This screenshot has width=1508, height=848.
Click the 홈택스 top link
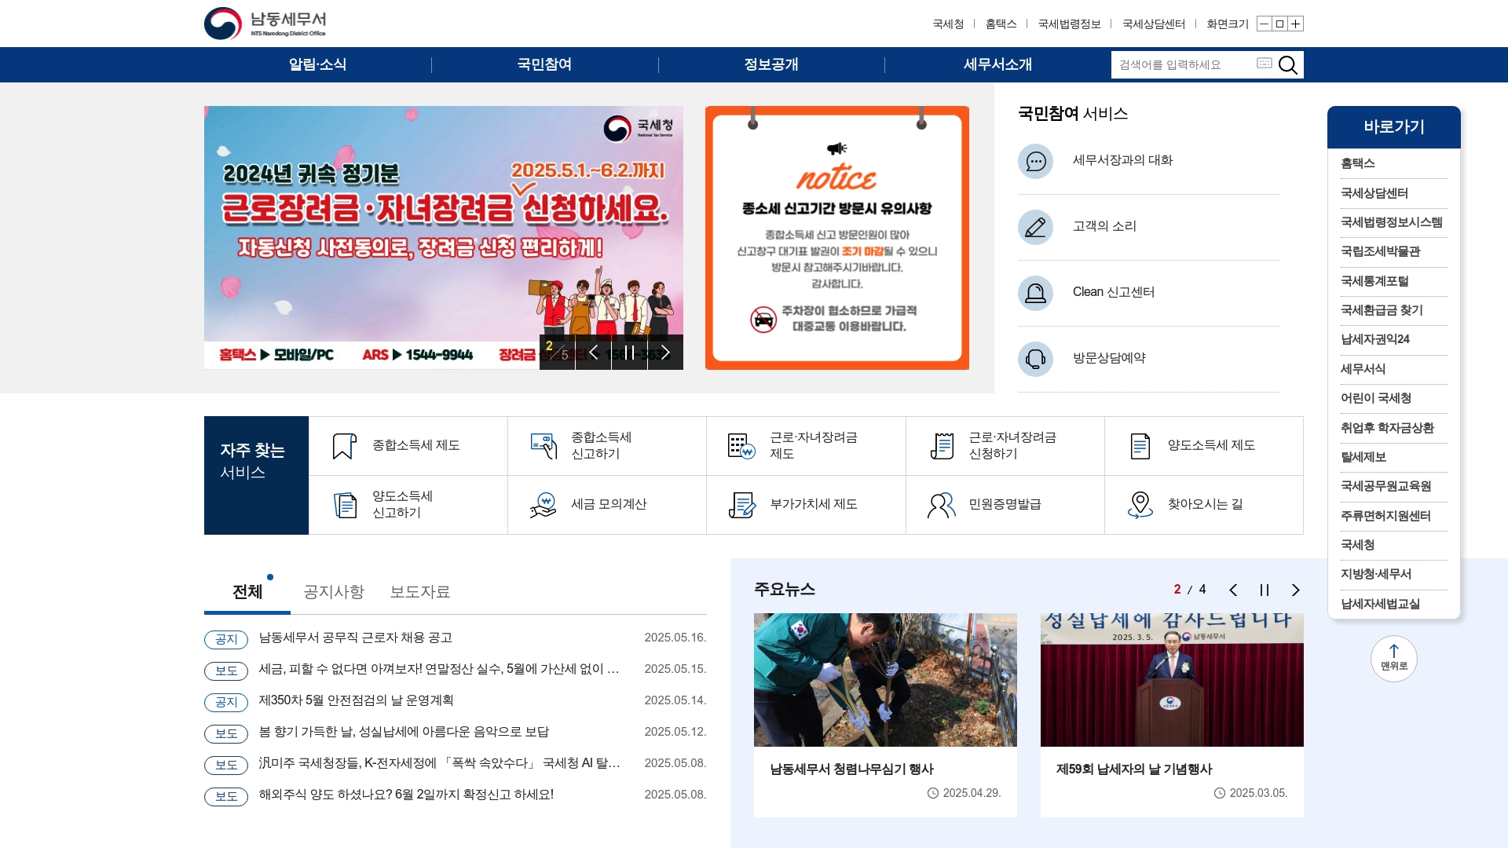pos(1001,24)
